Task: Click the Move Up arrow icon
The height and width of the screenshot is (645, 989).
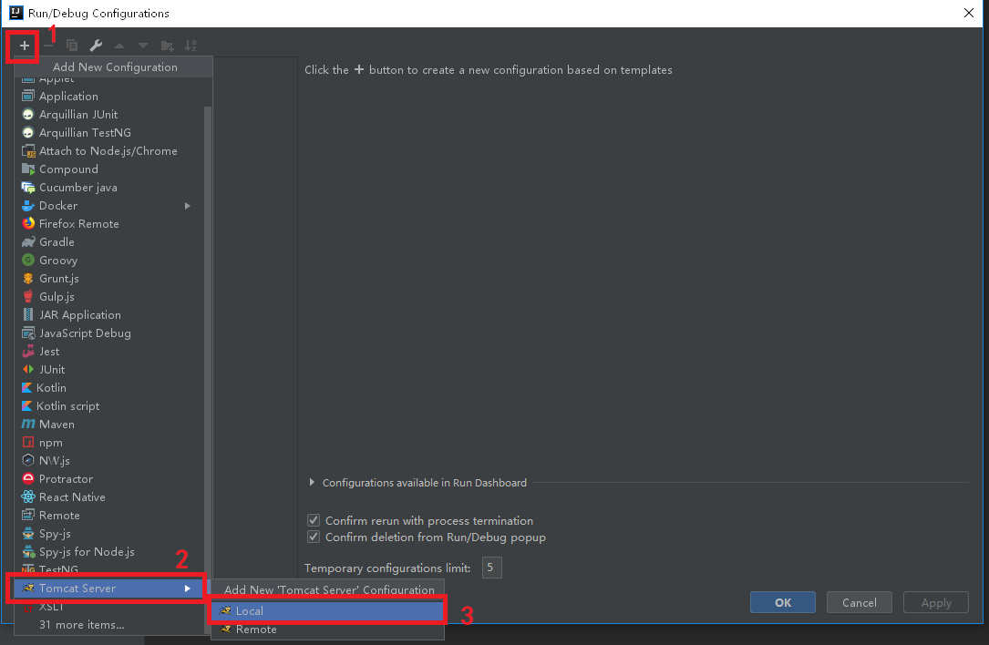Action: (x=119, y=46)
